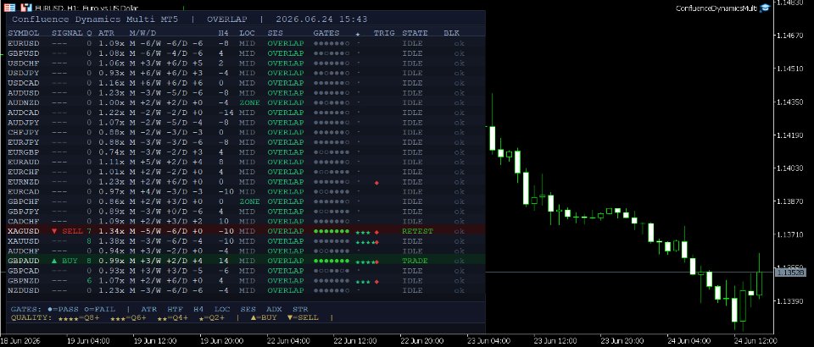Select the USDCHF symbol row
814x347 pixels.
click(x=246, y=63)
